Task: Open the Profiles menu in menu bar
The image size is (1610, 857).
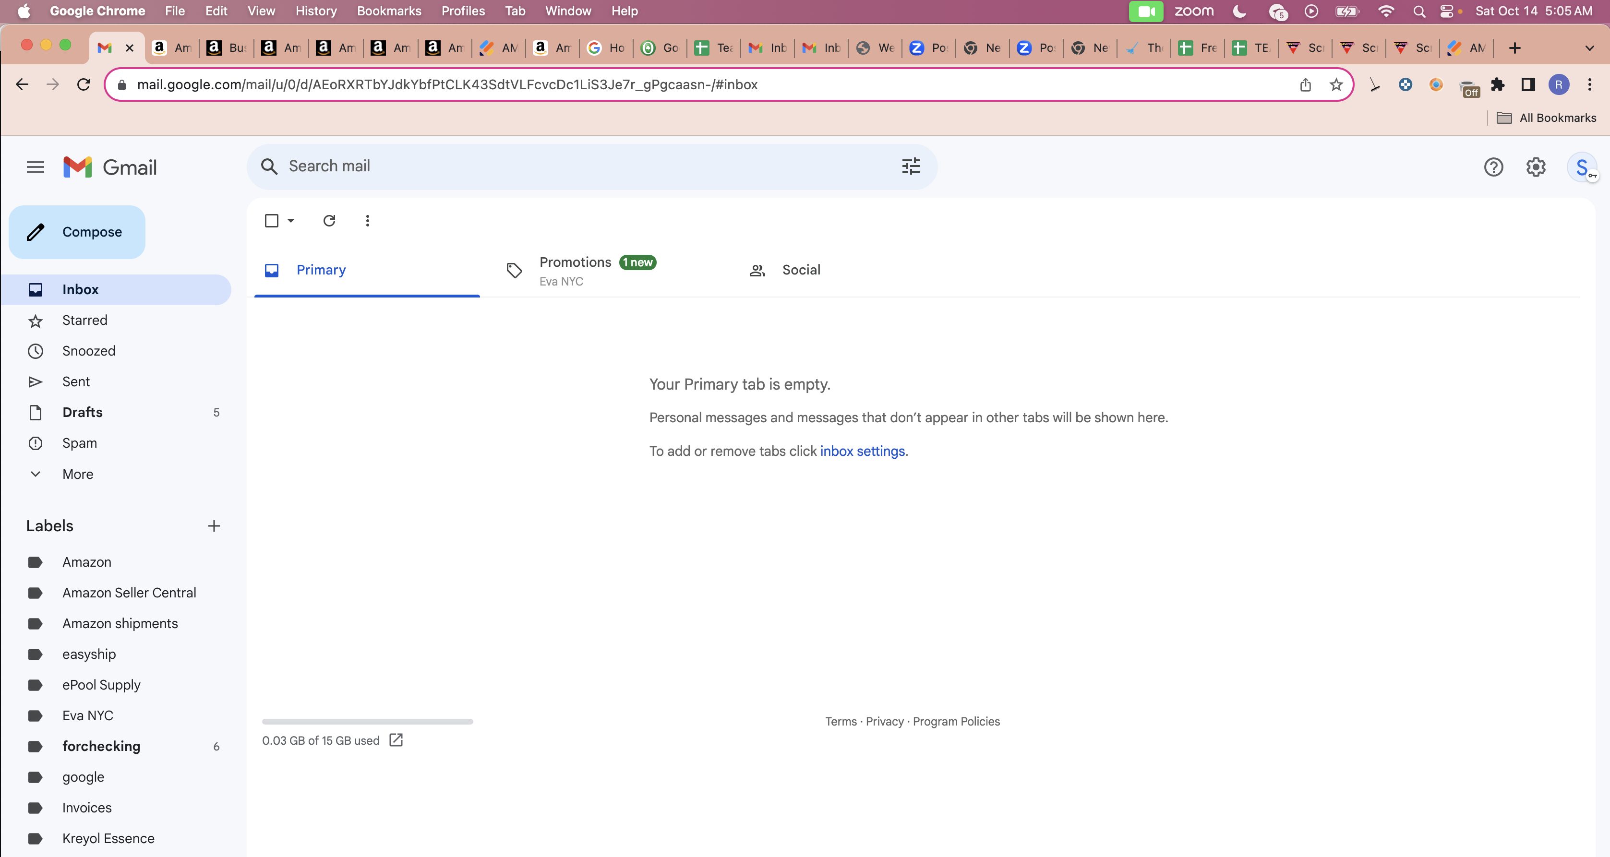Action: (463, 11)
